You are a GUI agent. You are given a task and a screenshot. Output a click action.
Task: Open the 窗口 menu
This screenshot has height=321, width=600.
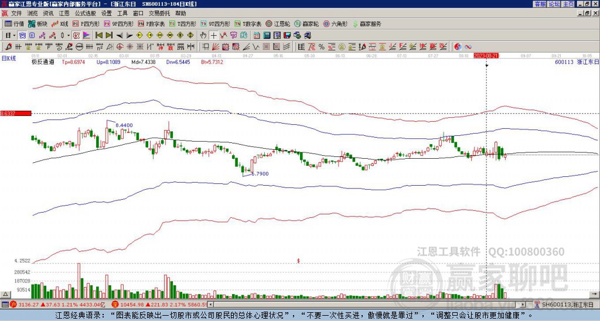pos(138,13)
